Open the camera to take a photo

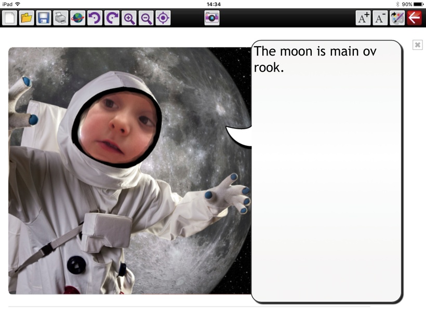212,18
